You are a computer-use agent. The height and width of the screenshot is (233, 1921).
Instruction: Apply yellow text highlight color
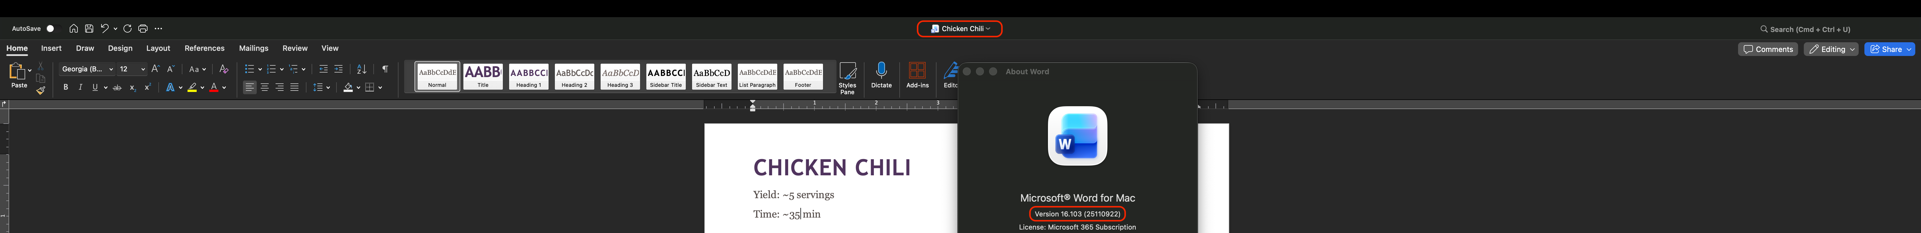coord(192,88)
